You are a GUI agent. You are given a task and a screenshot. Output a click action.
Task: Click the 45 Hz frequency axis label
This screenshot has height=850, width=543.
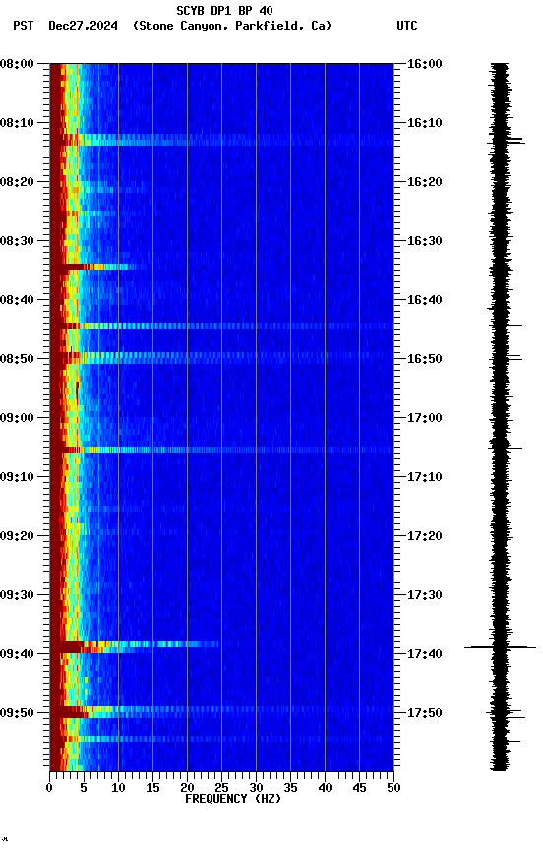pyautogui.click(x=359, y=788)
